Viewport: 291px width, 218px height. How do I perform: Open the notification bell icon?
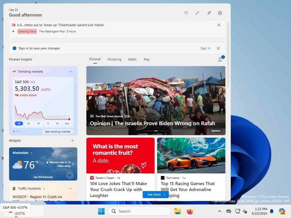point(272,211)
